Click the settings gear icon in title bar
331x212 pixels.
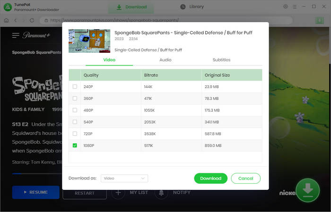click(285, 7)
